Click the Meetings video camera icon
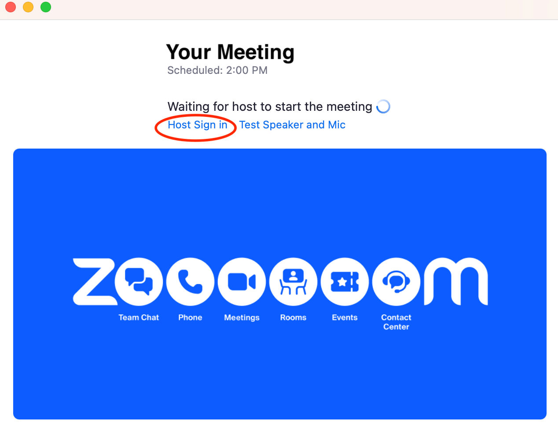 pyautogui.click(x=242, y=282)
